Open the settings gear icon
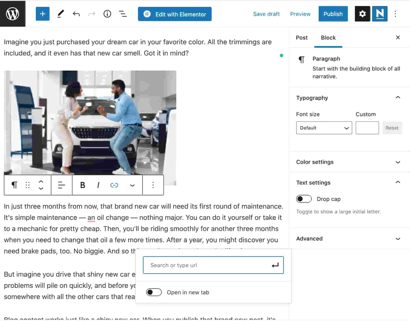The height and width of the screenshot is (321, 410). coord(362,14)
